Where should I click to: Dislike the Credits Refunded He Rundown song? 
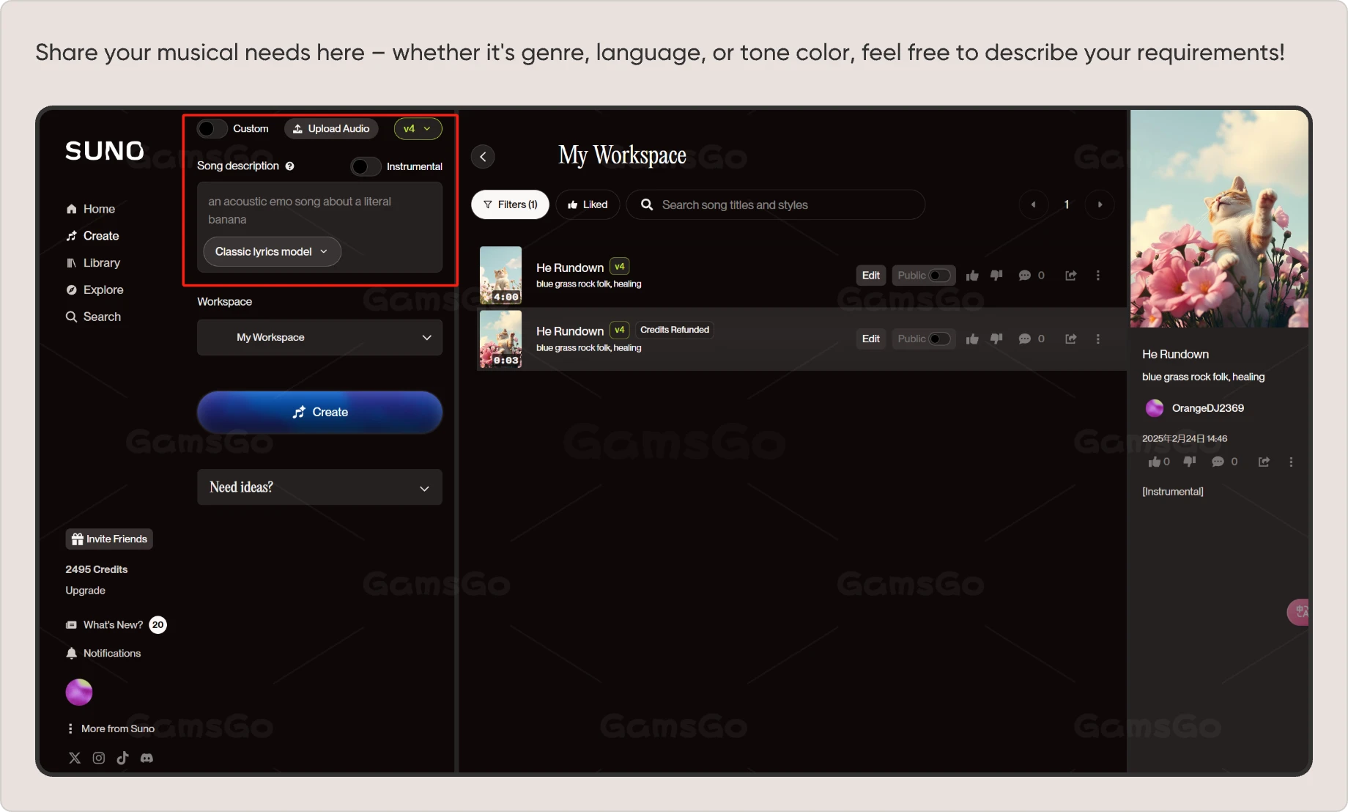996,339
